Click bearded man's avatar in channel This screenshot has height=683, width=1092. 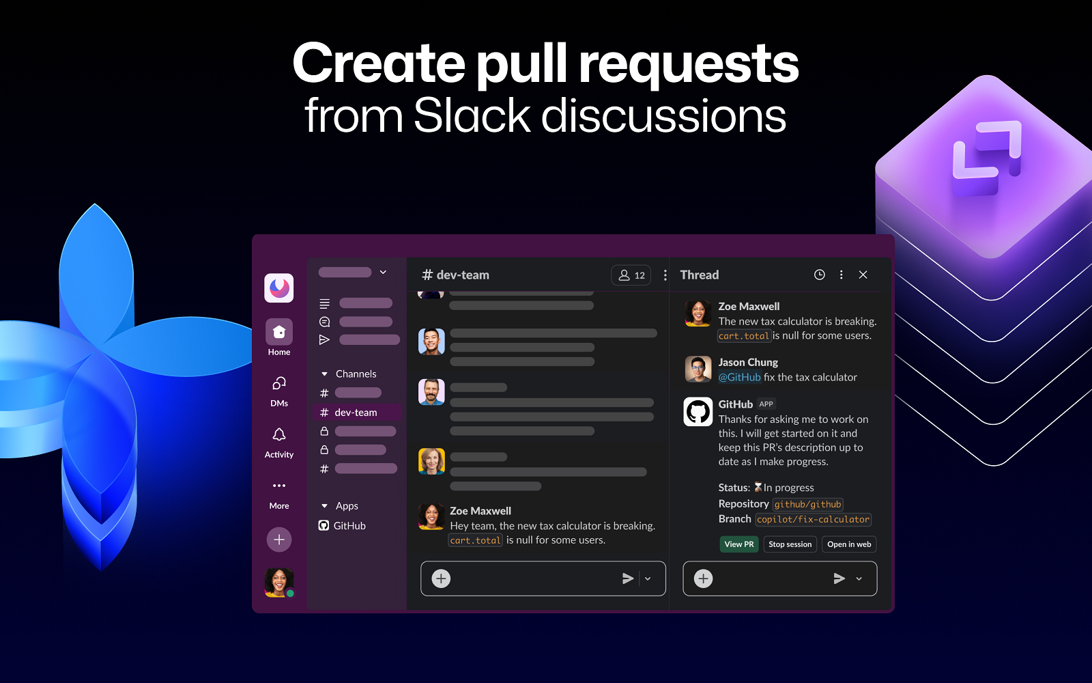coord(431,392)
